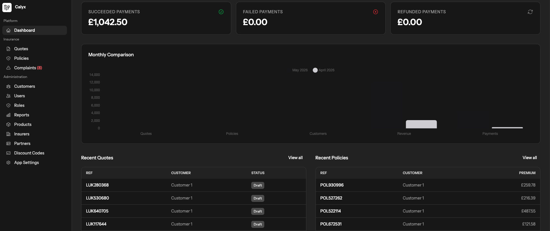The width and height of the screenshot is (550, 231).
Task: Click the Discount Codes ticket icon
Action: 8,153
